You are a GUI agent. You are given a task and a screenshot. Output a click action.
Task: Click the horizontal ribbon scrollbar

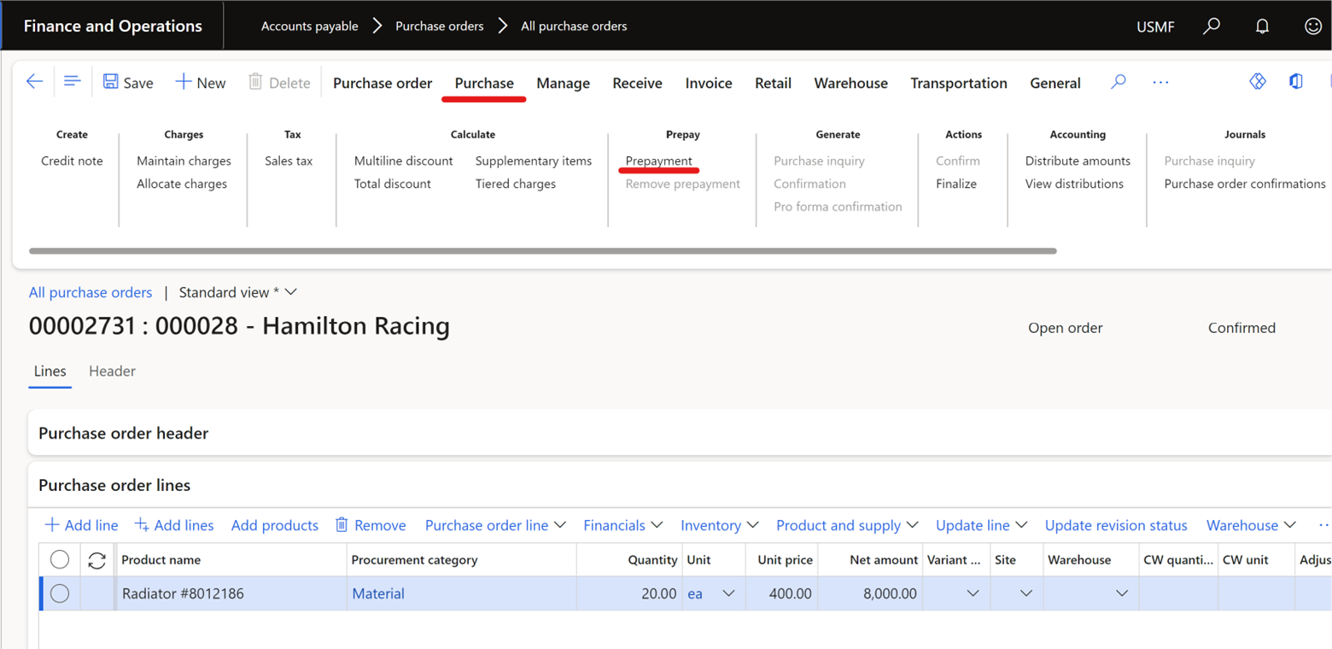[x=542, y=251]
